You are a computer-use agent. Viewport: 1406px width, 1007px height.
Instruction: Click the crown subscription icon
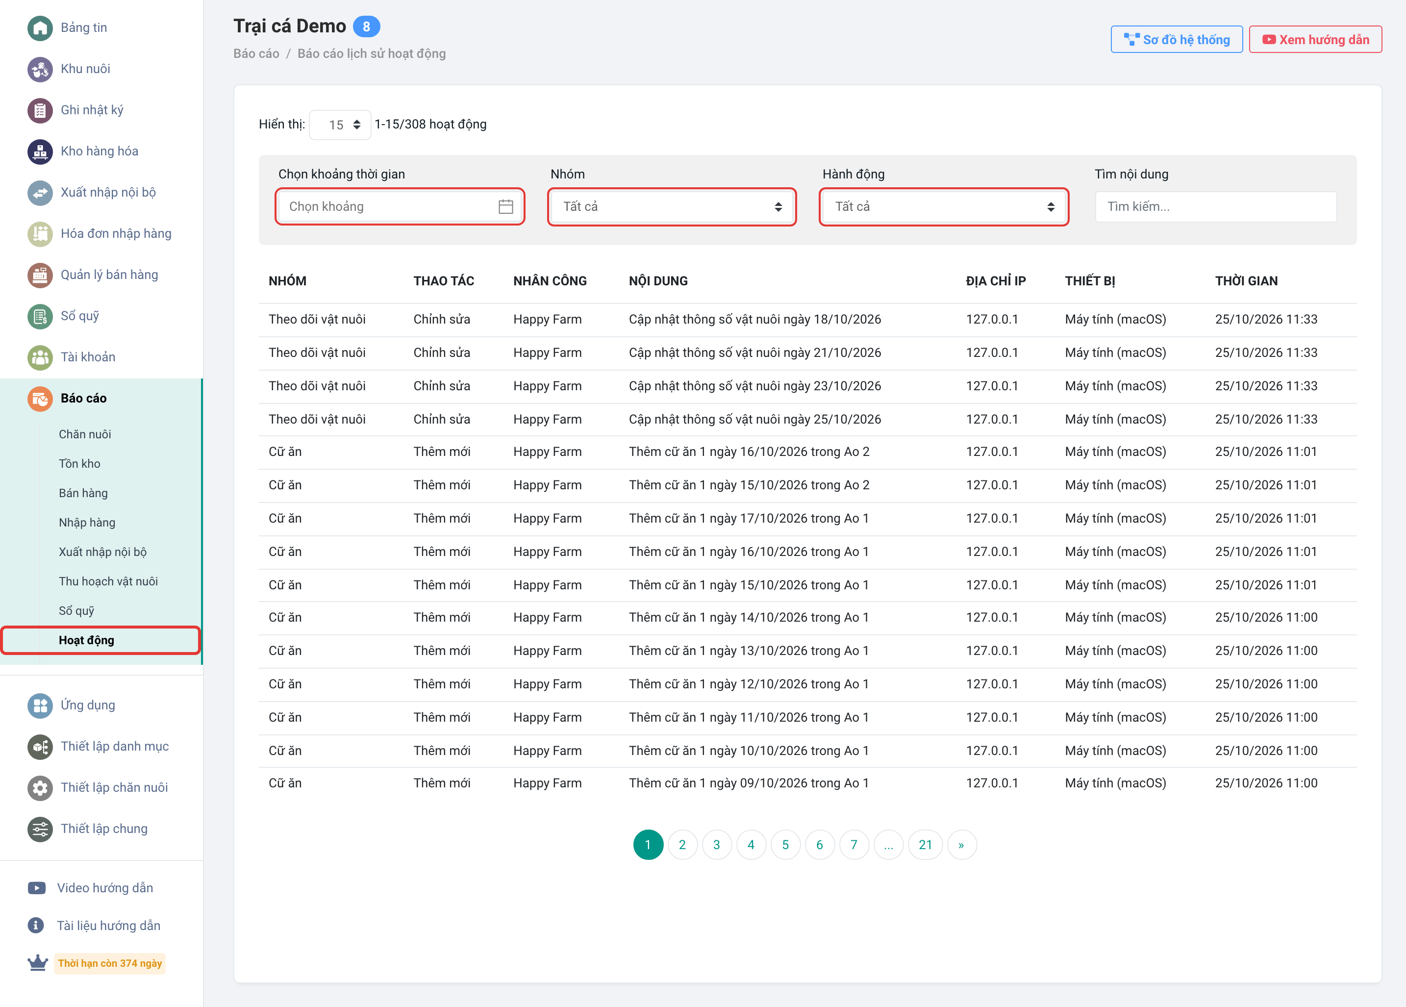click(x=38, y=963)
